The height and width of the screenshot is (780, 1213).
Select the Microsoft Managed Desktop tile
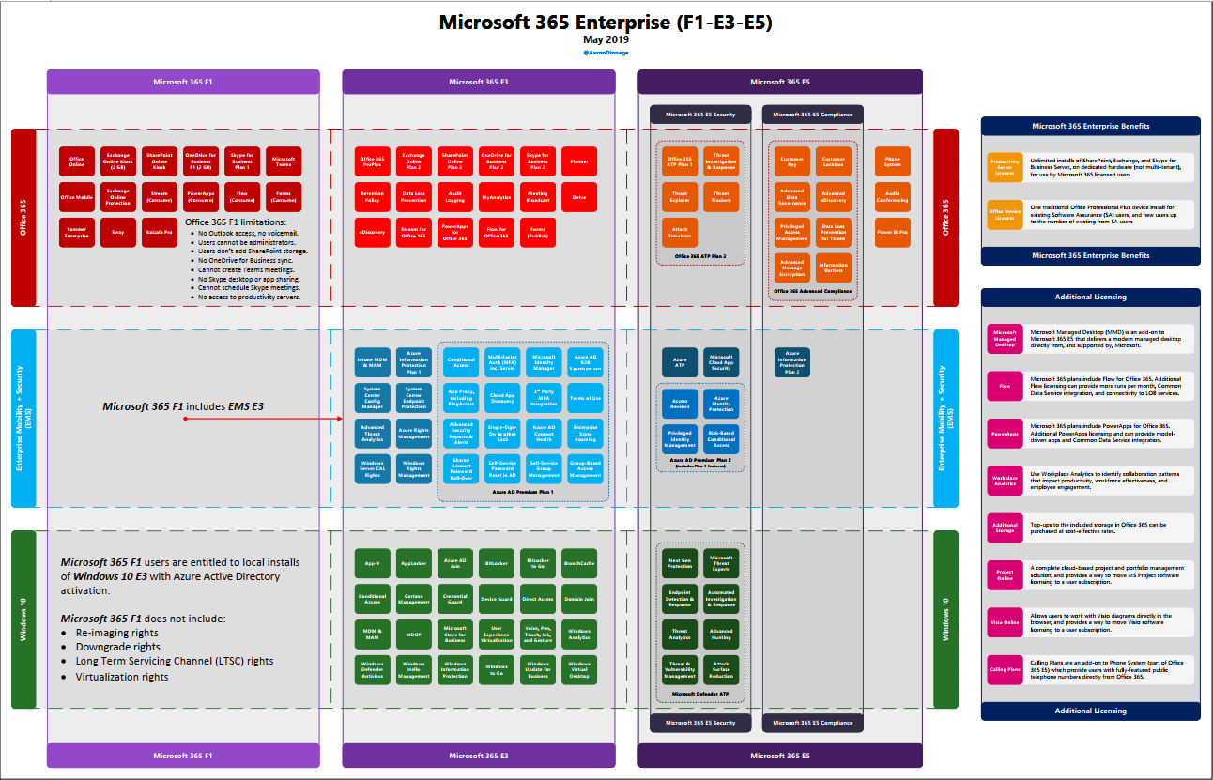pos(1005,338)
